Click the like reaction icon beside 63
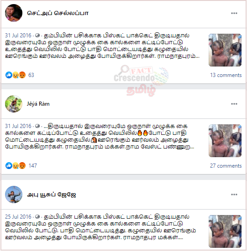Image resolution: width=247 pixels, height=251 pixels. (9, 75)
